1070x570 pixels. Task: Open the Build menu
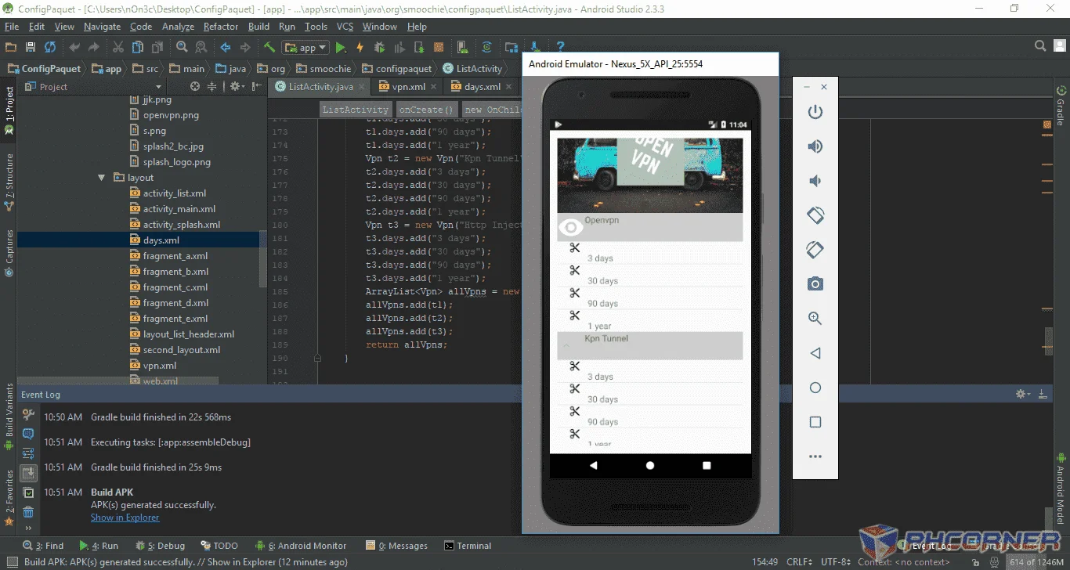[x=258, y=27]
